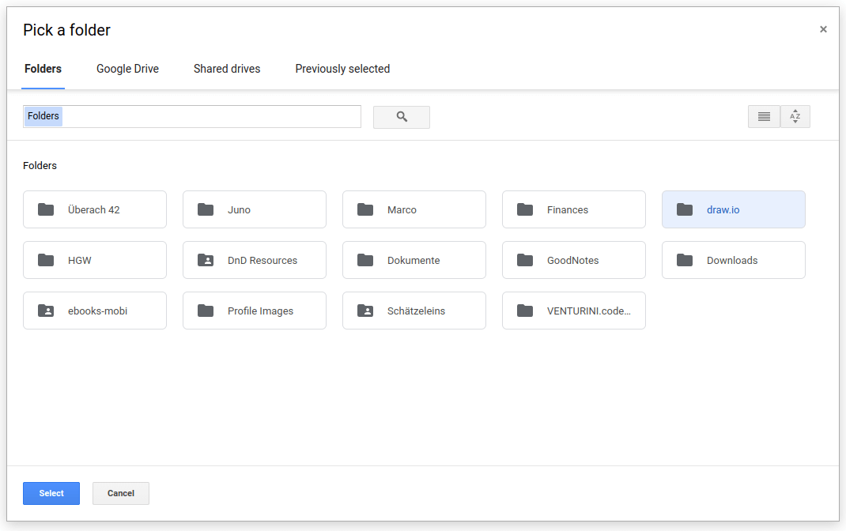Click the Cancel button
The width and height of the screenshot is (846, 531).
(x=121, y=493)
